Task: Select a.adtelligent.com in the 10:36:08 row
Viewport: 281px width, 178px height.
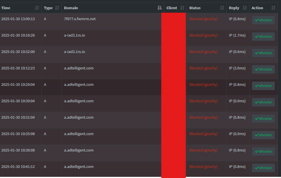Action: (x=79, y=150)
